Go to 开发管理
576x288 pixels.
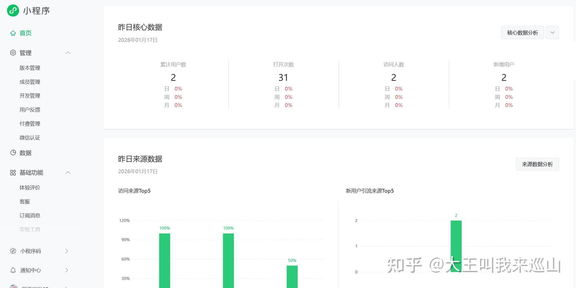tap(30, 96)
